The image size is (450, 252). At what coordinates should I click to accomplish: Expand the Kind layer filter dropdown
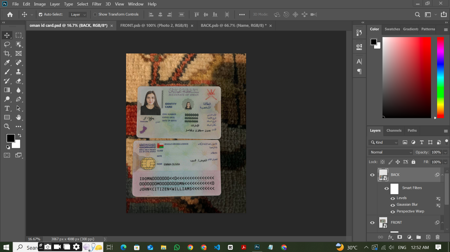pos(384,142)
